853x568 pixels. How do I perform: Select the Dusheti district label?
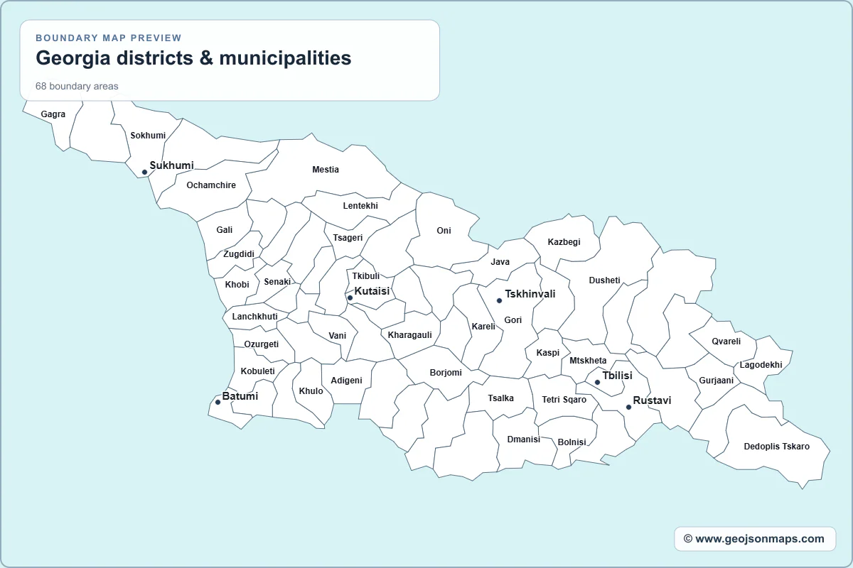tap(605, 280)
